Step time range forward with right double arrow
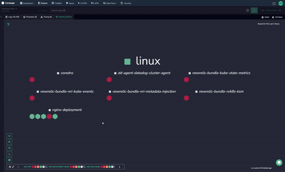 tap(280, 10)
